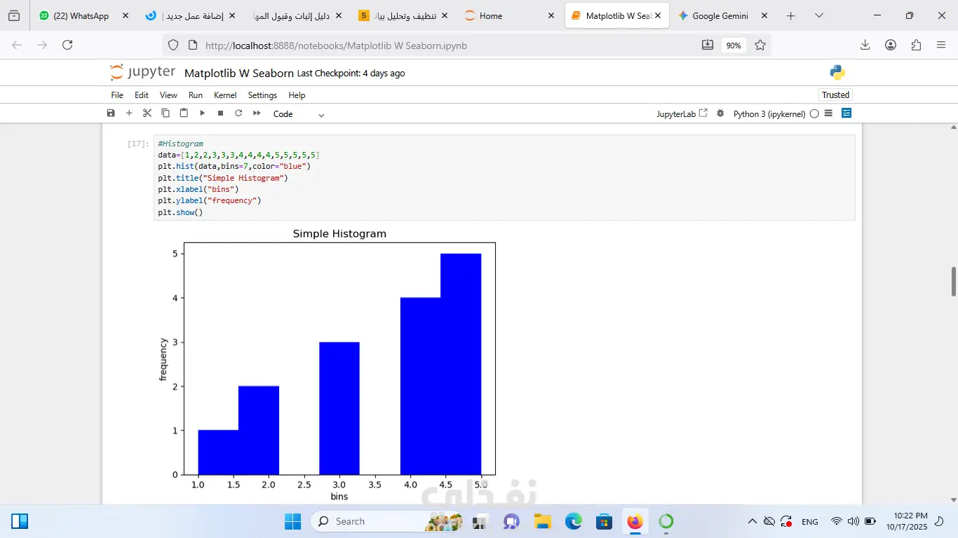Reset the 90% page zoom badge
This screenshot has height=538, width=958.
(734, 46)
